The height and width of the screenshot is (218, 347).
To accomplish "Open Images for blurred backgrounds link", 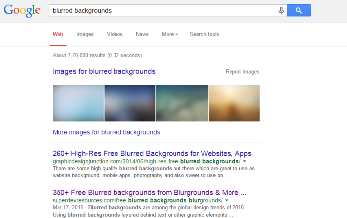I will click(x=104, y=72).
